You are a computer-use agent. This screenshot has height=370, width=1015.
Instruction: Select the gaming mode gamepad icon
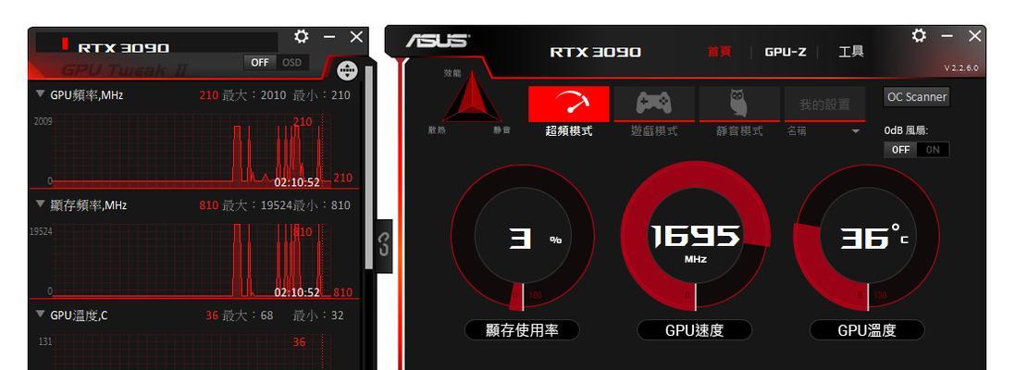tap(654, 104)
